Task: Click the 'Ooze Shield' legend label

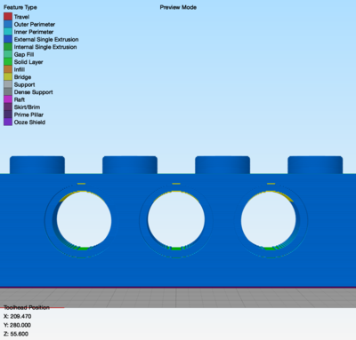Action: point(29,123)
